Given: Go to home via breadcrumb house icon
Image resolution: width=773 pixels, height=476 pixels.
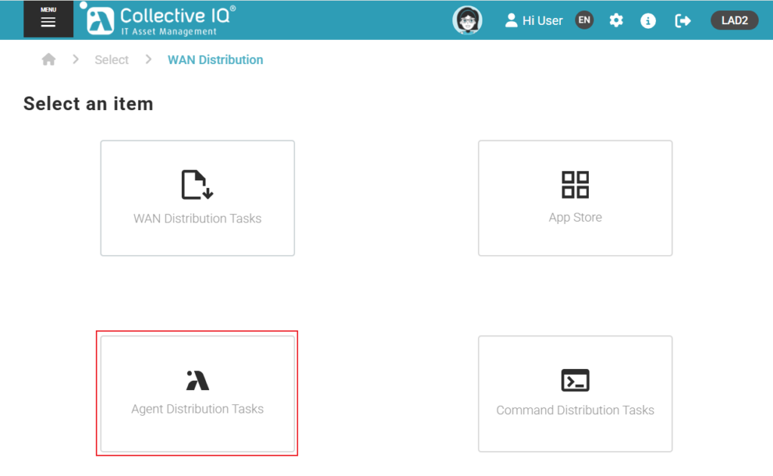Looking at the screenshot, I should pyautogui.click(x=49, y=60).
